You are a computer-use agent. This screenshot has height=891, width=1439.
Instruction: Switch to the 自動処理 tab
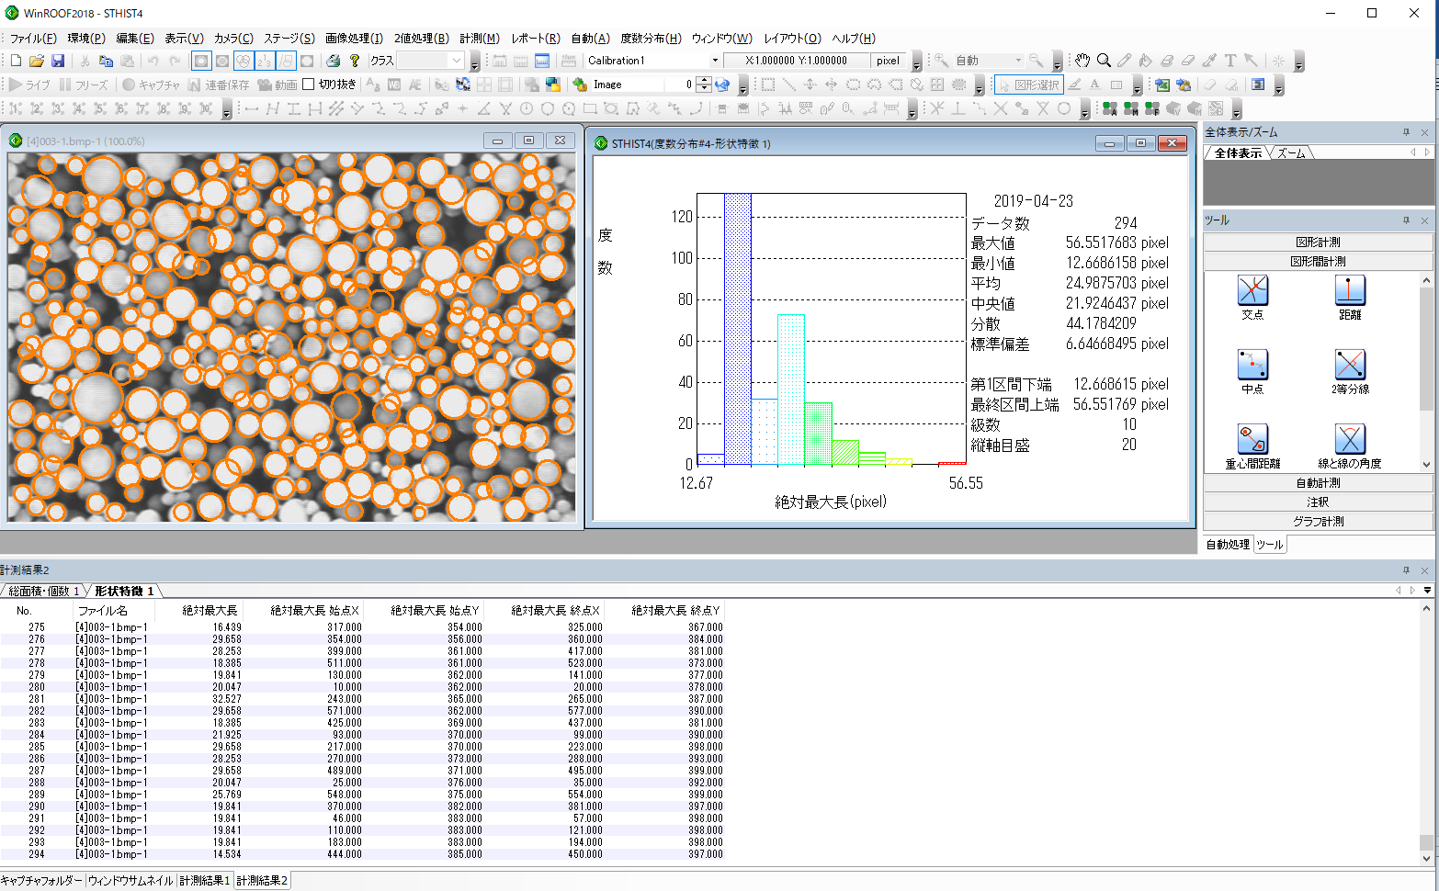click(1228, 545)
